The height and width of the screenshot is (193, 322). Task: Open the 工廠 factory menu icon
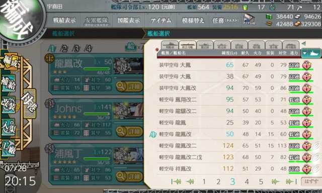click(x=9, y=148)
